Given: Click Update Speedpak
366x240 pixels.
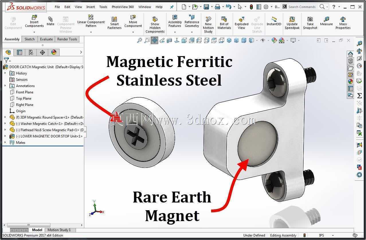Looking at the screenshot, I should pos(292,23).
